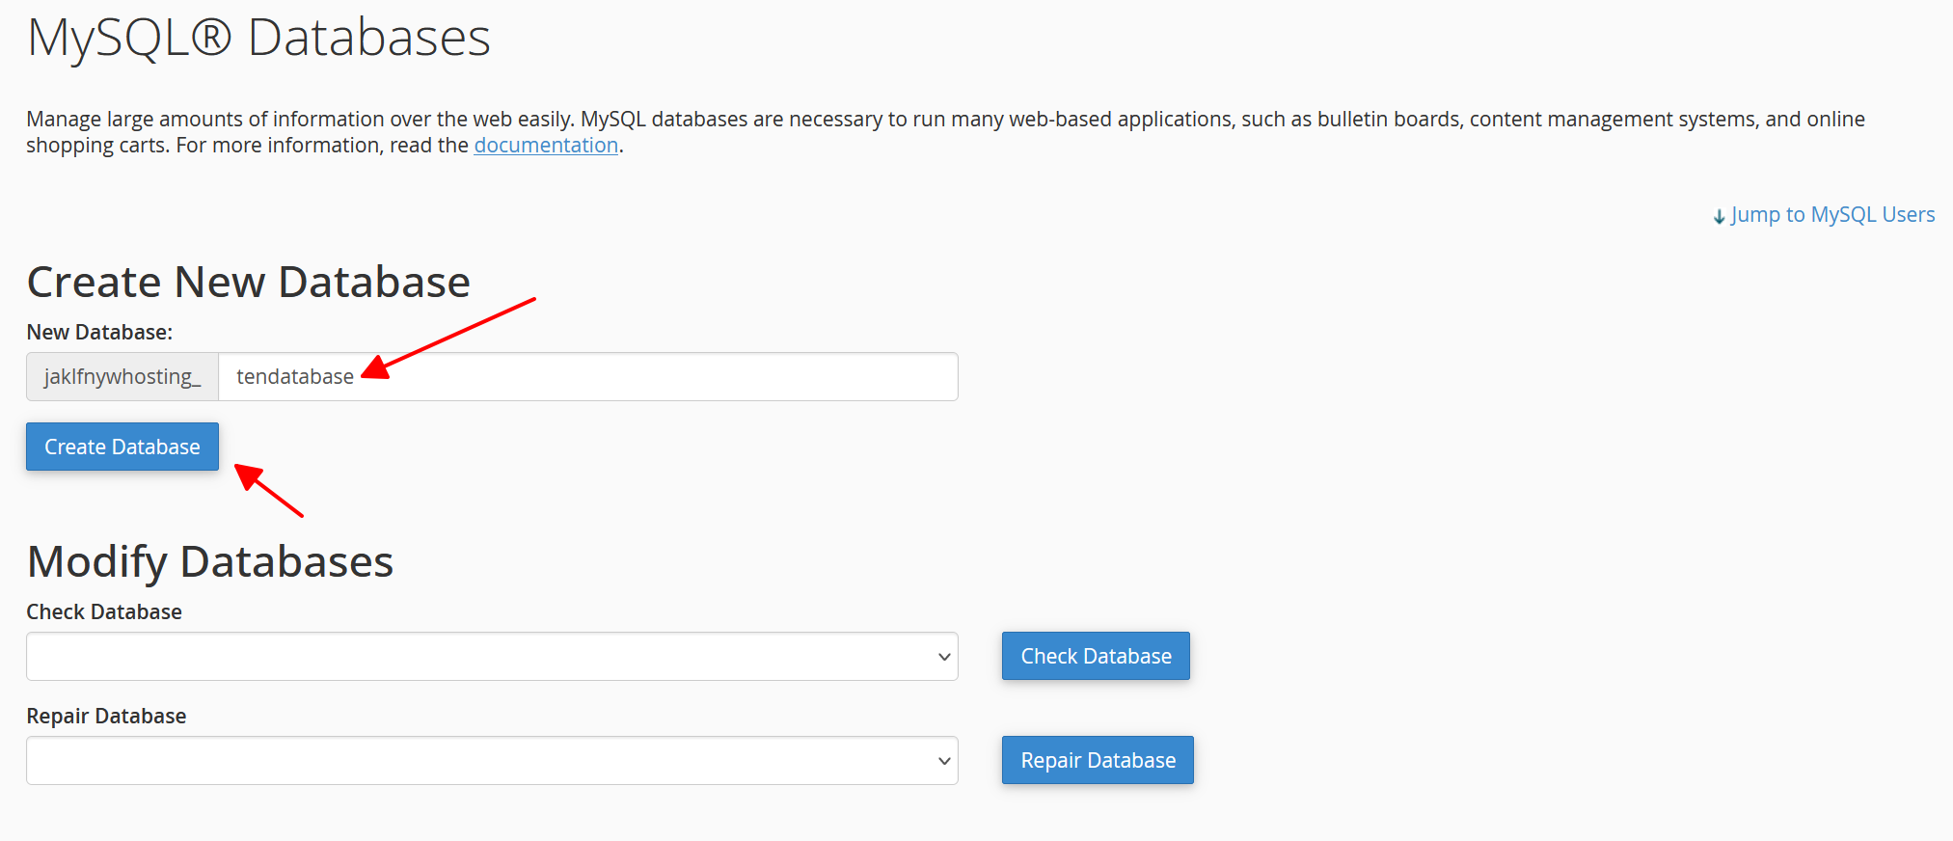This screenshot has height=841, width=1953.
Task: Click the down arrow icon beside Jump to MySQL Users
Action: click(1719, 217)
